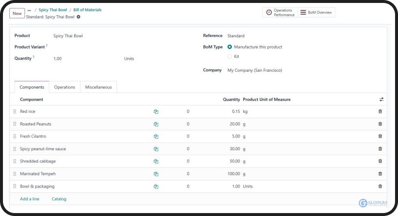
Task: Click the copy icon on Marinated Tempeh row
Action: click(156, 174)
